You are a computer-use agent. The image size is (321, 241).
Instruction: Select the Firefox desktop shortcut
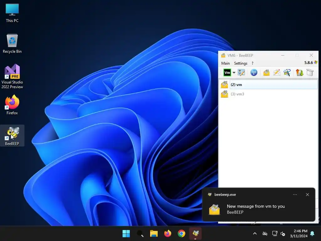coord(12,105)
